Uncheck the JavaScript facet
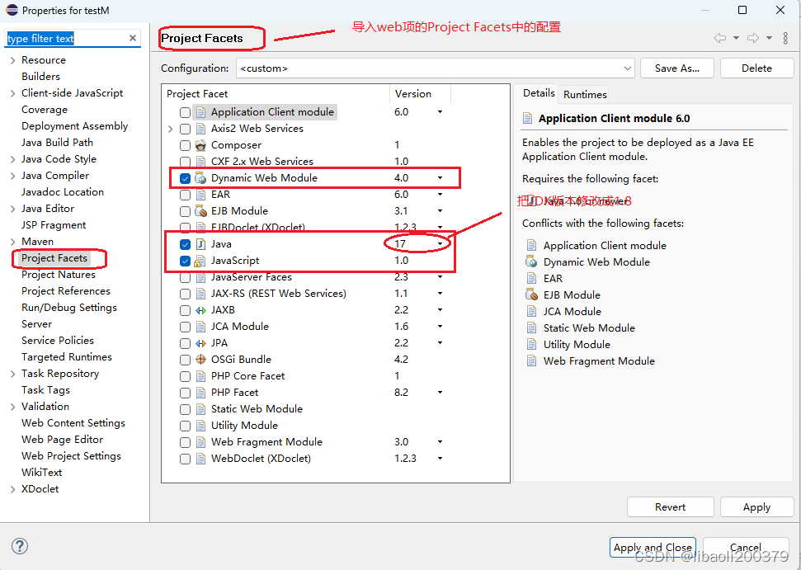Image resolution: width=801 pixels, height=570 pixels. point(185,260)
